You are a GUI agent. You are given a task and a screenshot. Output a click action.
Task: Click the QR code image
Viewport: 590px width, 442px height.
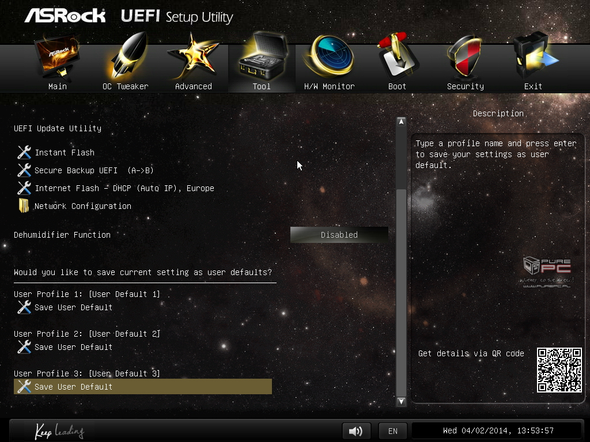(x=559, y=370)
